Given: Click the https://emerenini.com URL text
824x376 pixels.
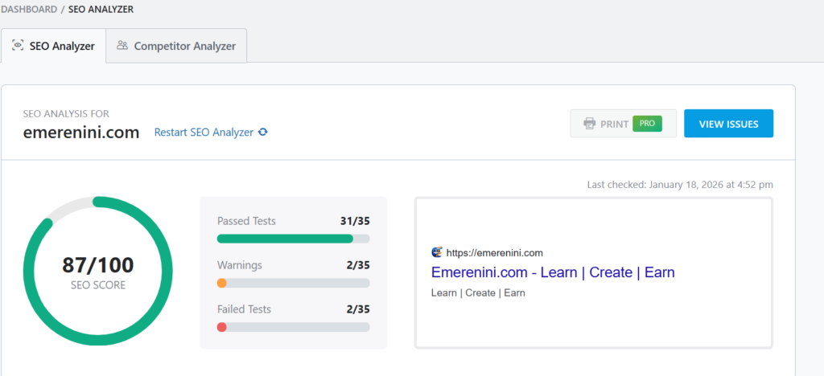Looking at the screenshot, I should 495,253.
